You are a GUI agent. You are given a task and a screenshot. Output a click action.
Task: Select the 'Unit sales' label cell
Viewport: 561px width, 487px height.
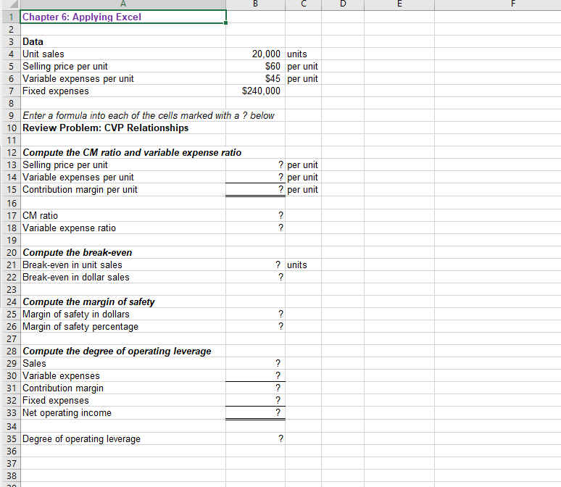click(123, 54)
